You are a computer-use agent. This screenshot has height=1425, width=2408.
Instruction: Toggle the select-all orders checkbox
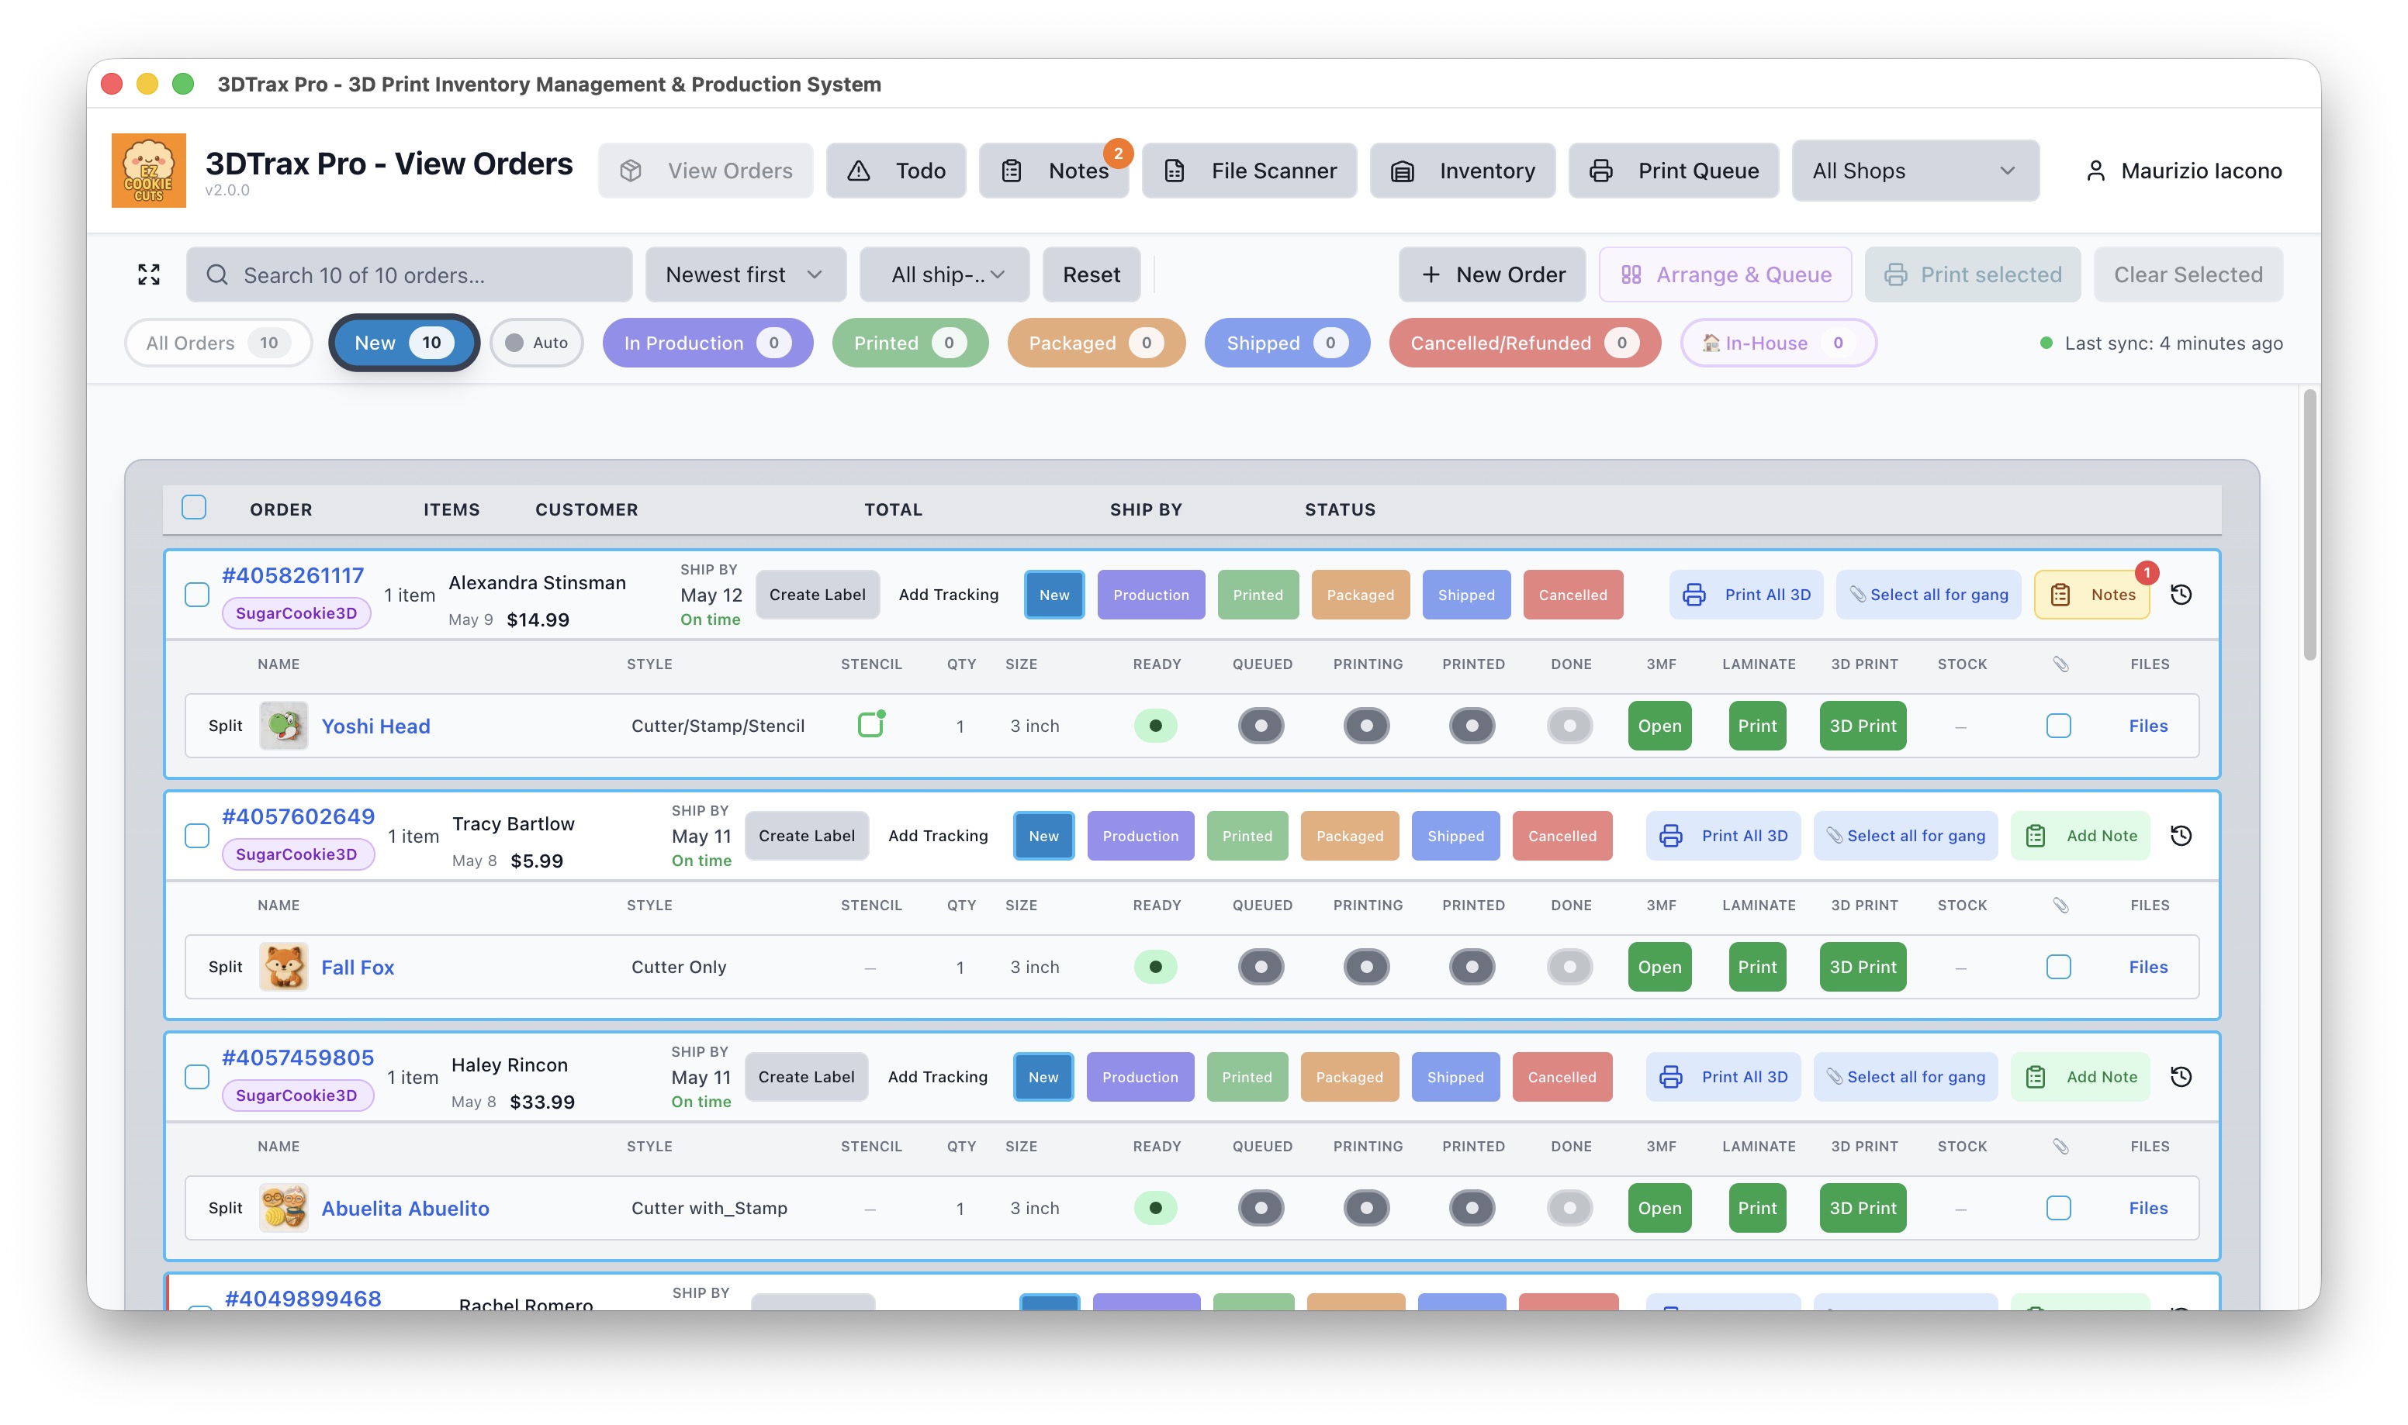click(194, 508)
